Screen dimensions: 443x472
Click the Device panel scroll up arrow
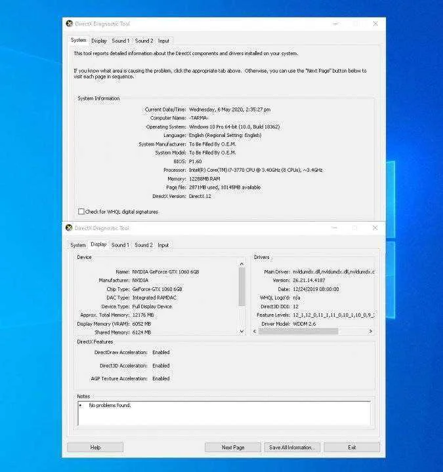(x=242, y=264)
